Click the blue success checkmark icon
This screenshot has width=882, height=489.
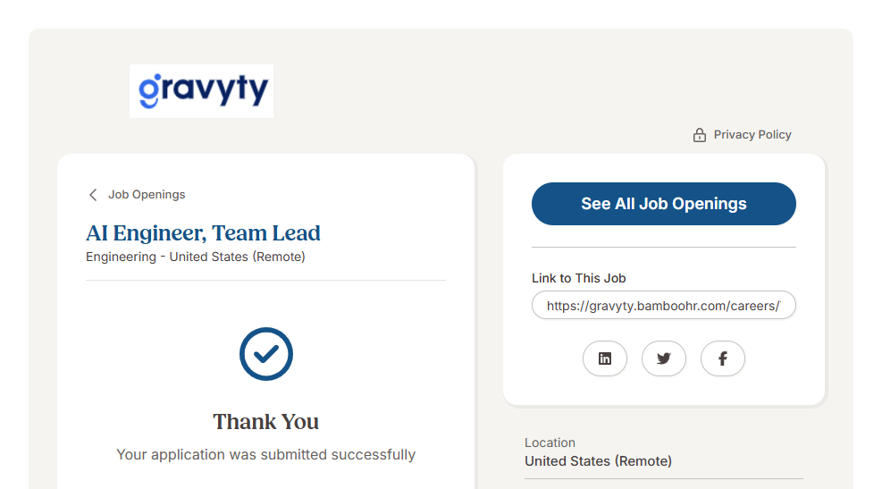266,354
